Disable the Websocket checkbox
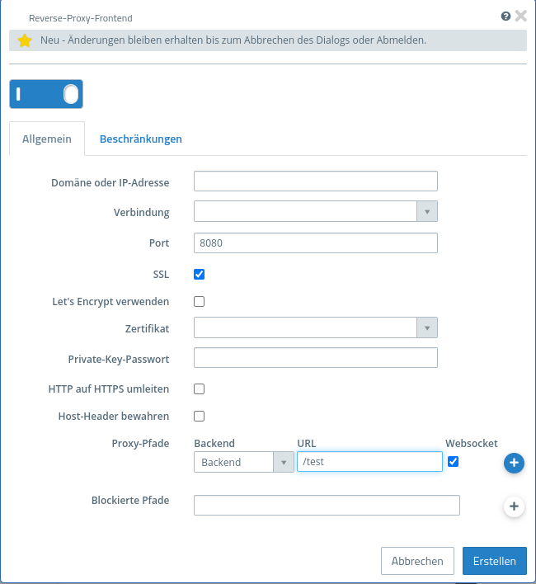The height and width of the screenshot is (584, 536). click(453, 461)
